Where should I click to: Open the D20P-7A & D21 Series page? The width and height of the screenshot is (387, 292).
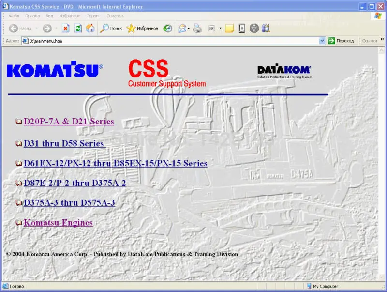click(68, 122)
